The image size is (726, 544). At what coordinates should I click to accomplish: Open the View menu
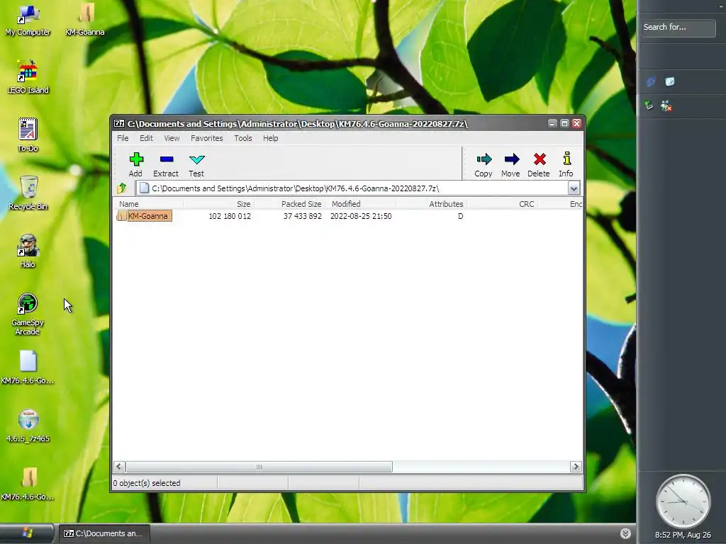point(172,138)
